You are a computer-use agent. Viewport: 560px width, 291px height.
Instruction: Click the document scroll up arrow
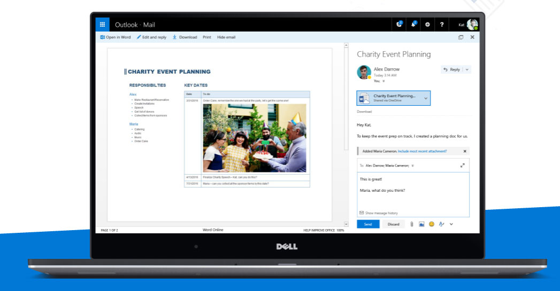(x=346, y=45)
